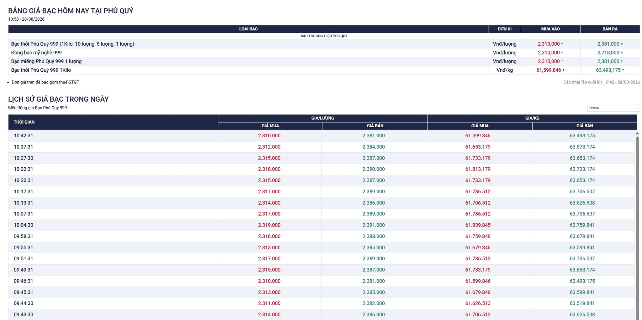Click the sell price "2.390.000" in the history table

(374, 169)
